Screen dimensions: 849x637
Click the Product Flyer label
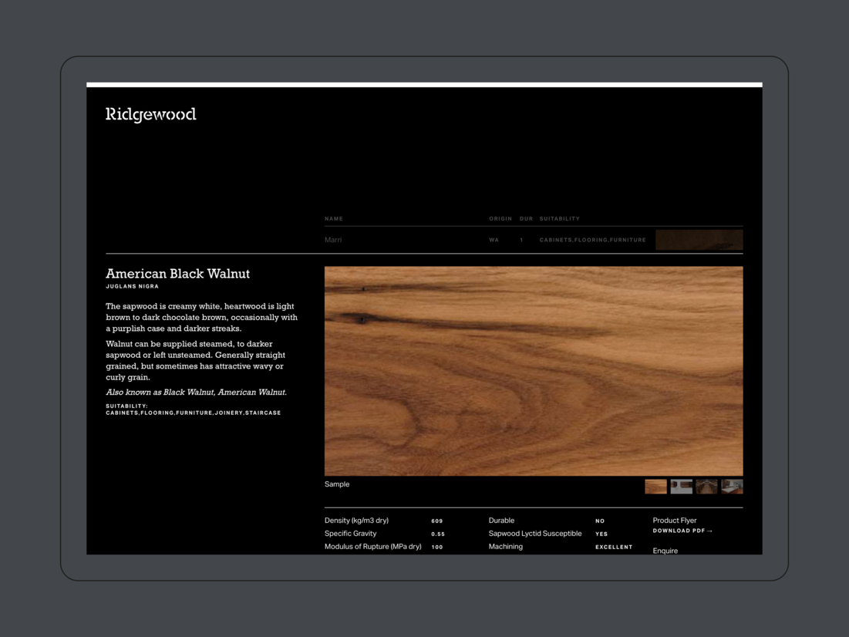point(674,521)
